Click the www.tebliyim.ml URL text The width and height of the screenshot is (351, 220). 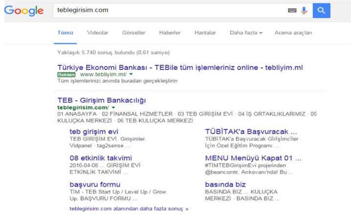point(104,74)
